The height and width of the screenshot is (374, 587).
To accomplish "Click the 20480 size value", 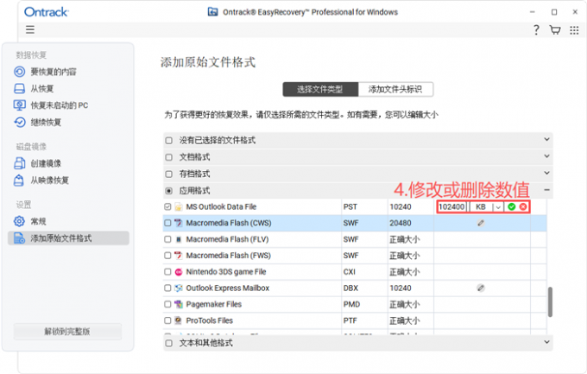I will tap(401, 223).
